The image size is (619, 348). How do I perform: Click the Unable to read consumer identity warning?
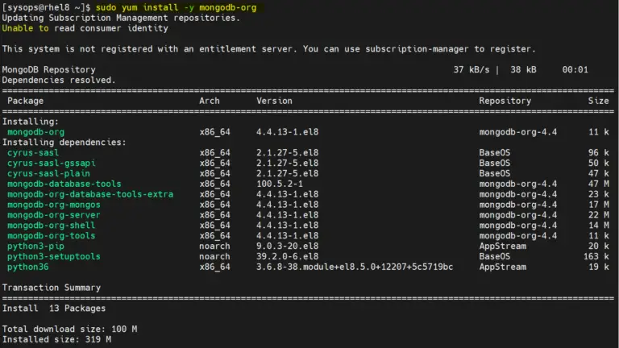pos(85,28)
